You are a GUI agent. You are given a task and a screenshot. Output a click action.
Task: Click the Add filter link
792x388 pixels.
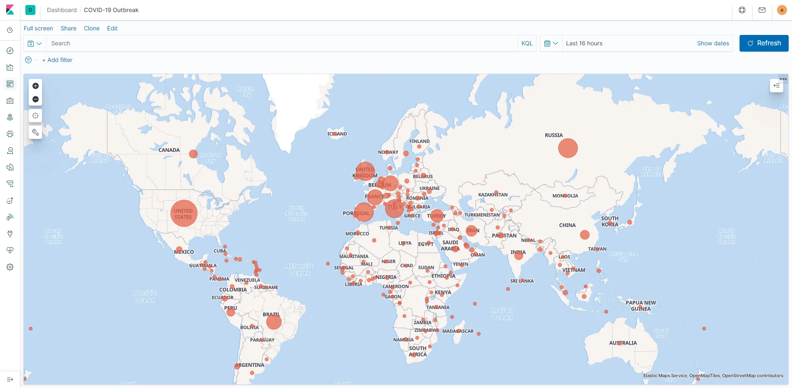tap(57, 60)
